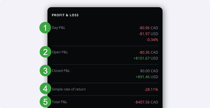Click the -28.11% rate of return
The image size is (210, 108).
[x=151, y=90]
